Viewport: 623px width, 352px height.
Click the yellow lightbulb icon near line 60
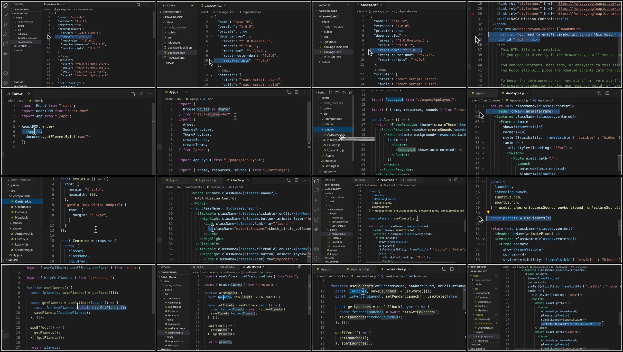(488, 212)
